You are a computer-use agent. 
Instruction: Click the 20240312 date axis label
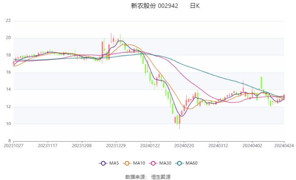coord(217,146)
